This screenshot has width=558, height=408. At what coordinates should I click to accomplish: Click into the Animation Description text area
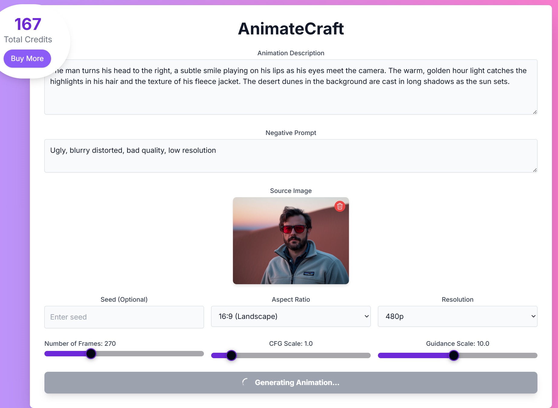[x=291, y=87]
